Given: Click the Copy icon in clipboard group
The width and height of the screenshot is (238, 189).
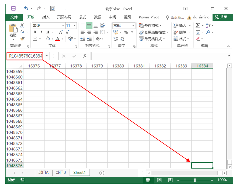Looking at the screenshot, I should pyautogui.click(x=22, y=32).
